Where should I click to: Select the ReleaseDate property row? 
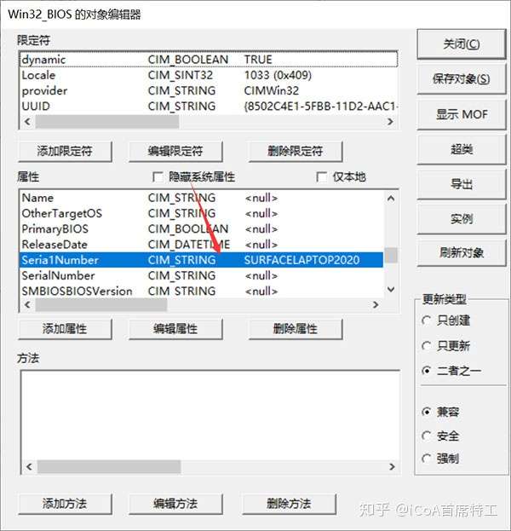202,245
